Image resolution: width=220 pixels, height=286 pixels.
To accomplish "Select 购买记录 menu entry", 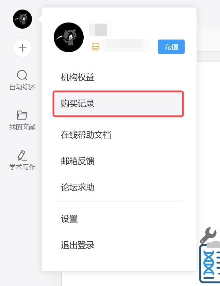I will click(x=118, y=104).
